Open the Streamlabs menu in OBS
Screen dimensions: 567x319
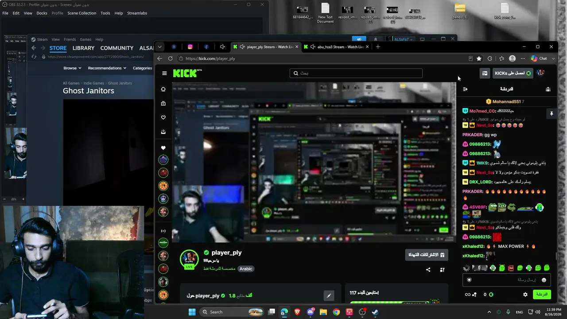point(137,13)
